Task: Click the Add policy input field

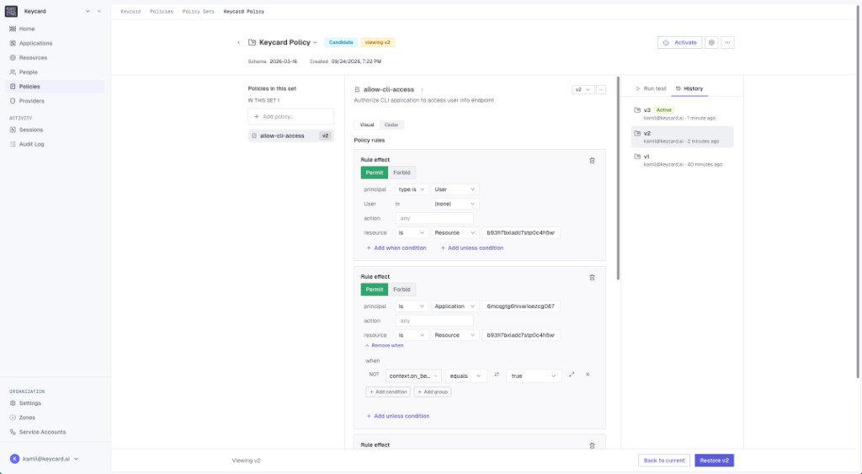Action: (x=290, y=116)
